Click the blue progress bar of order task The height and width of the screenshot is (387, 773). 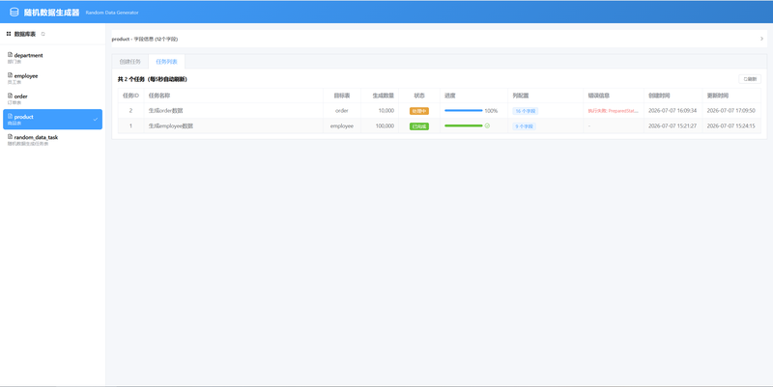pos(464,111)
